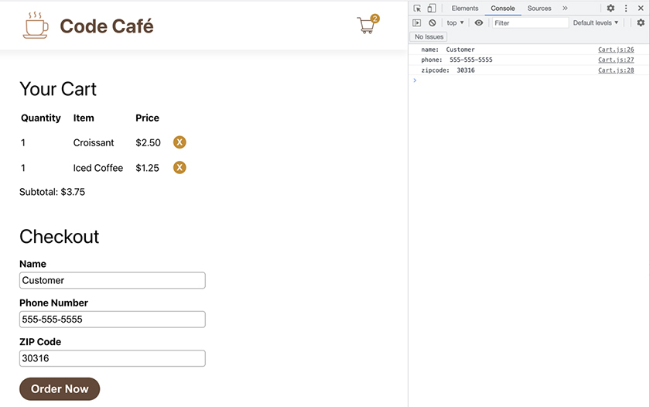Toggle the device toolbar emulation mode
The width and height of the screenshot is (650, 407).
[x=432, y=9]
